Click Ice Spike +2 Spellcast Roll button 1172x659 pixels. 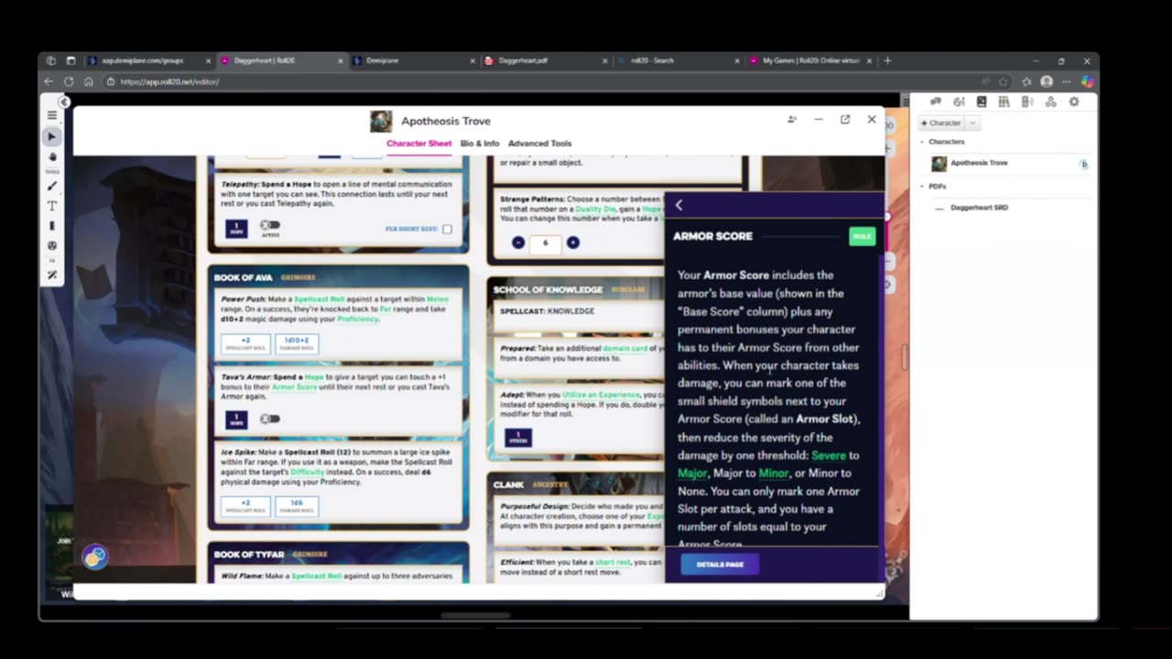(x=245, y=506)
